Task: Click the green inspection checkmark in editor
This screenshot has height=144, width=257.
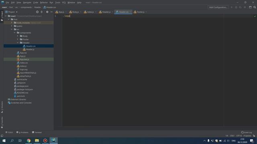Action: 255,16
